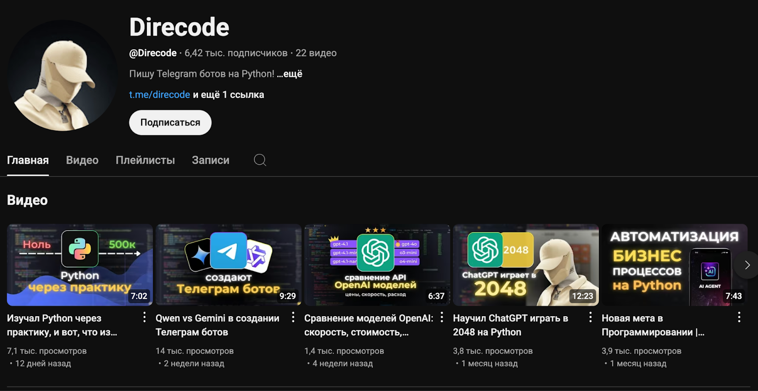Open video title 'Qwen vs Gemini в создании Телеграм ботов'
The width and height of the screenshot is (758, 391).
217,325
